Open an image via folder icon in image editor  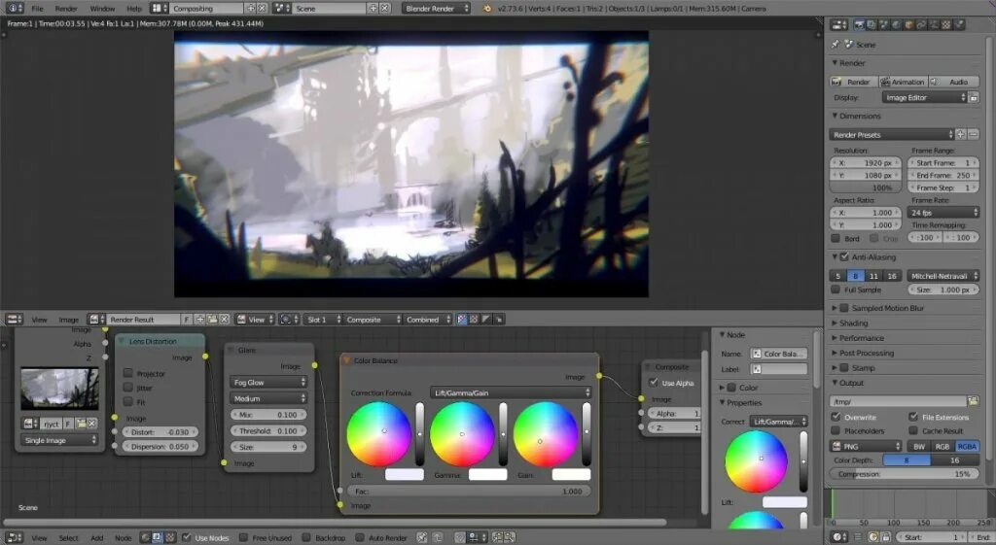pyautogui.click(x=212, y=320)
